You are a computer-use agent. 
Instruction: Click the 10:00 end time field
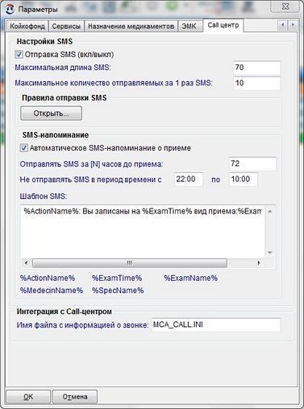pyautogui.click(x=244, y=180)
